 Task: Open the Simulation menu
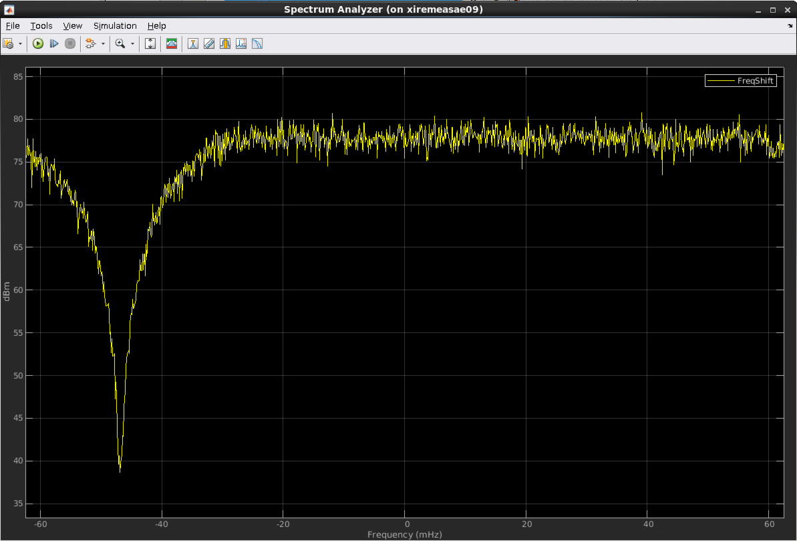click(115, 25)
